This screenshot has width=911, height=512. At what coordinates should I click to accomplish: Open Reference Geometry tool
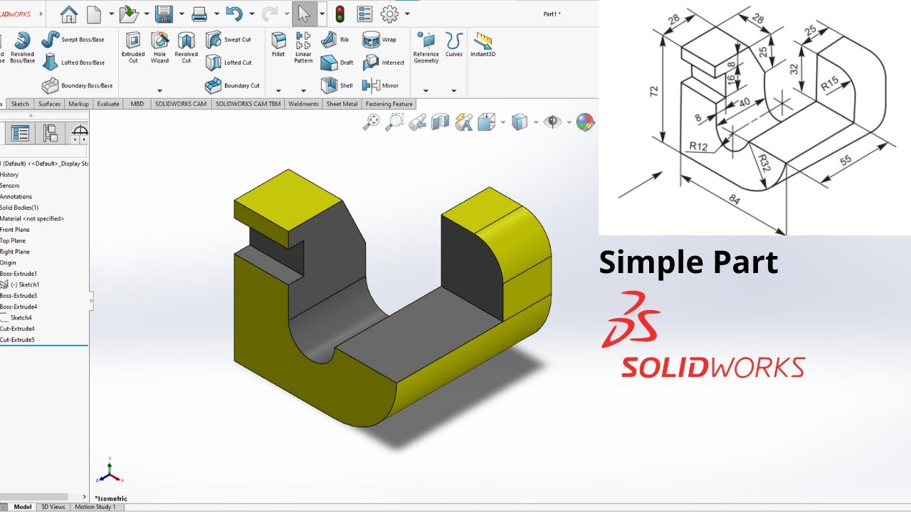pos(426,48)
